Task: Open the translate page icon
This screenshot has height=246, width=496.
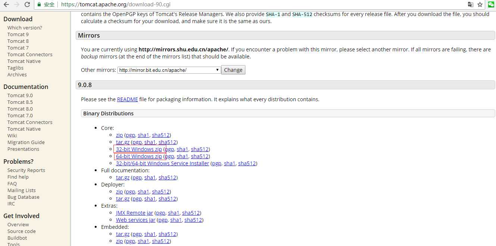Action: (471, 4)
